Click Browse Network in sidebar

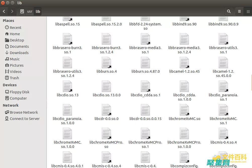pos(24,112)
